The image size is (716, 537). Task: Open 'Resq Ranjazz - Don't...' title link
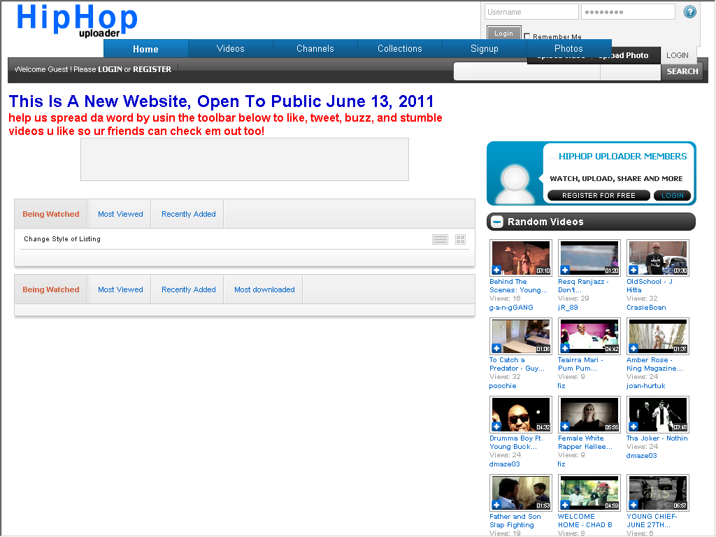tap(583, 286)
